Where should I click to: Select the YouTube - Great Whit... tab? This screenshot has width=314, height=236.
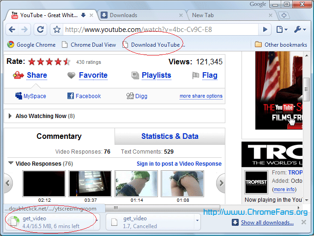49,15
